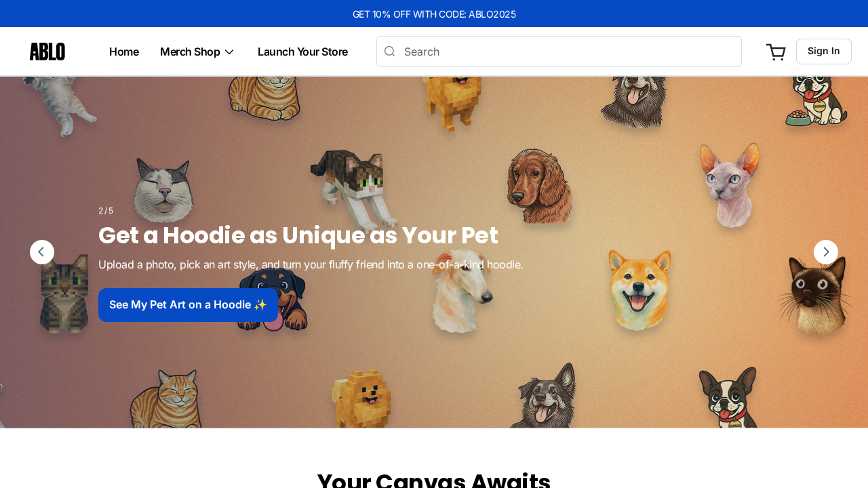Open the shopping cart icon
This screenshot has width=868, height=488.
pyautogui.click(x=776, y=52)
